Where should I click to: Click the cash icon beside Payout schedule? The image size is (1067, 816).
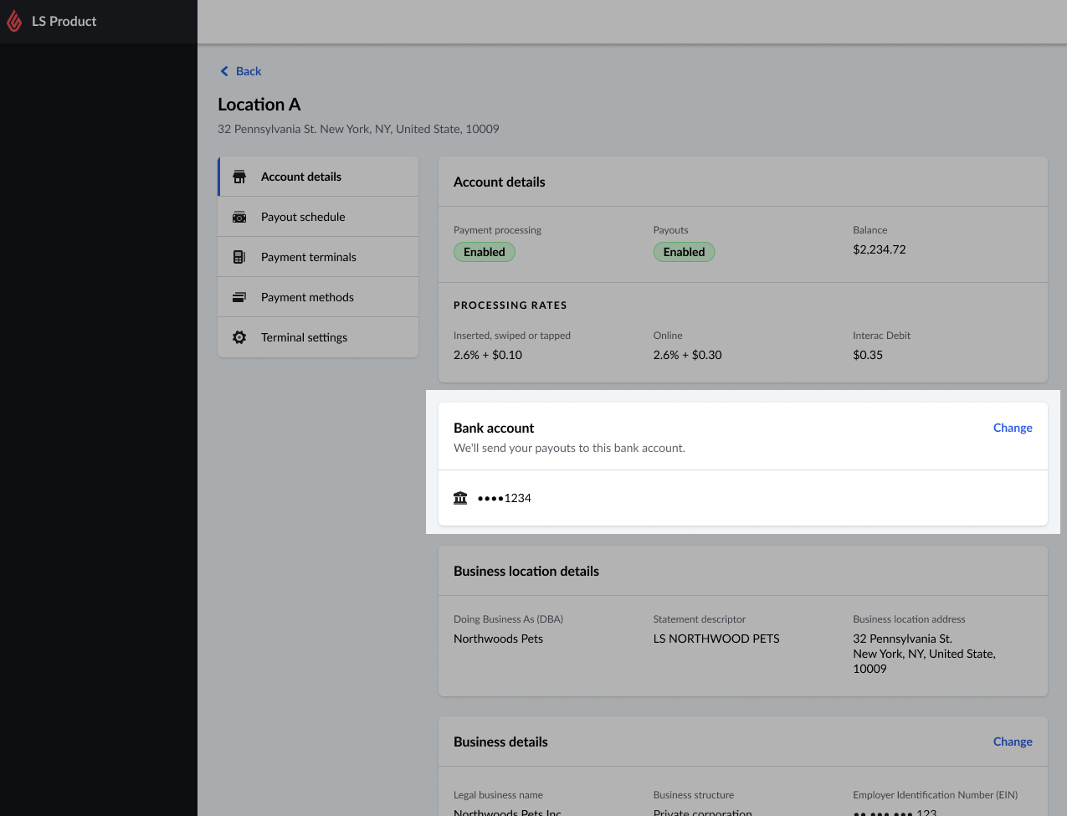[x=239, y=217]
